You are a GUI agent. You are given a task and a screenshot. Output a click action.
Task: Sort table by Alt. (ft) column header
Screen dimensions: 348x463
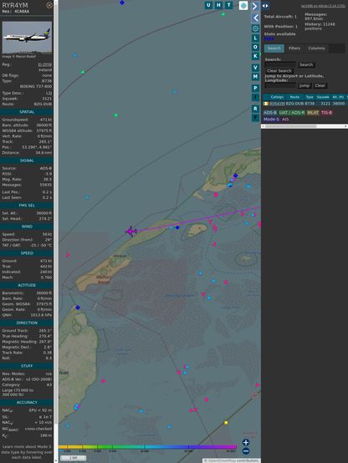[x=338, y=97]
